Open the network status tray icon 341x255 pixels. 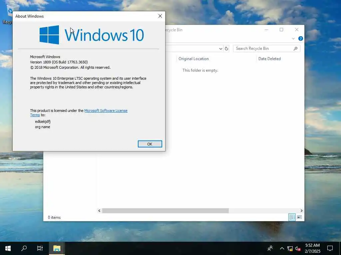point(290,248)
